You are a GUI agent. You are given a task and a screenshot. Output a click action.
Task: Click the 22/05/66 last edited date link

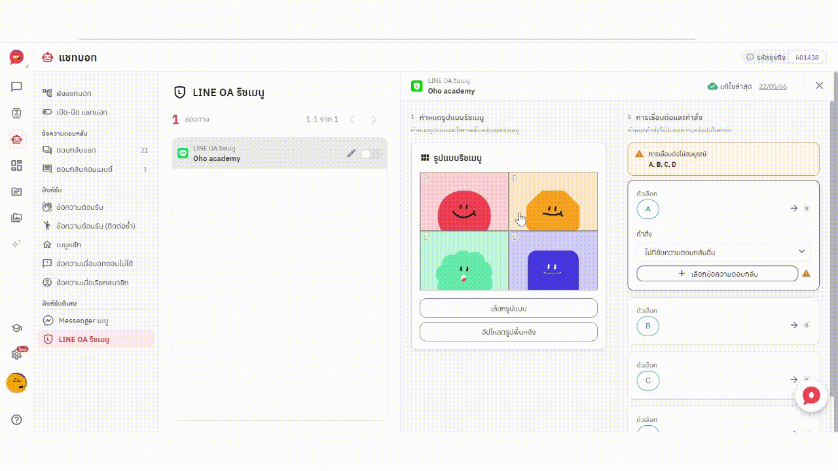pos(773,86)
